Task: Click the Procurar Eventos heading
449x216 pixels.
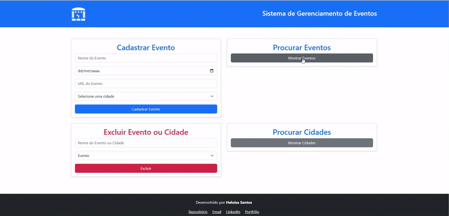Action: 302,47
